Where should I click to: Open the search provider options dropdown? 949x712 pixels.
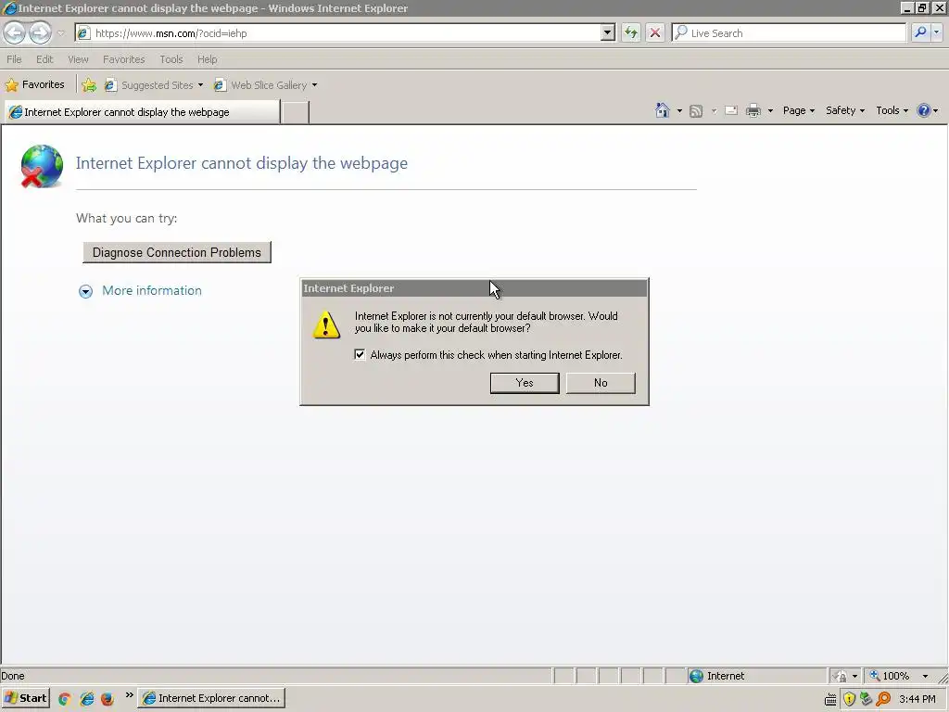[936, 33]
